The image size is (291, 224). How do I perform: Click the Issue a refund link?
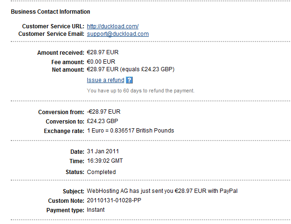pyautogui.click(x=105, y=80)
